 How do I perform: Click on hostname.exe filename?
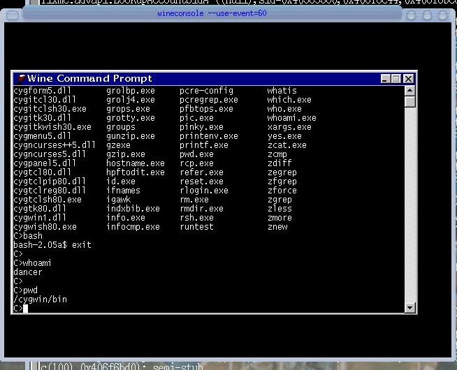pos(136,163)
